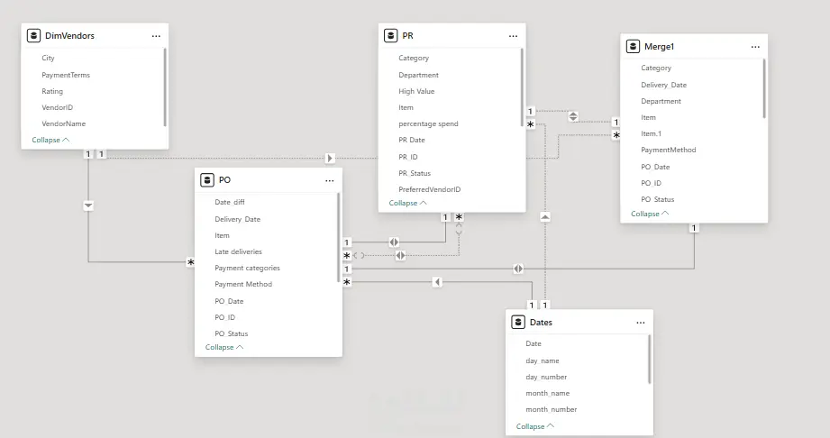Open the DimVendors table options ellipsis

[x=156, y=36]
